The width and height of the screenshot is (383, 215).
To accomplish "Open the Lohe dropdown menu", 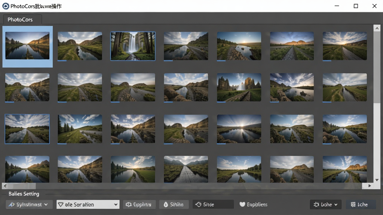I will pos(326,205).
